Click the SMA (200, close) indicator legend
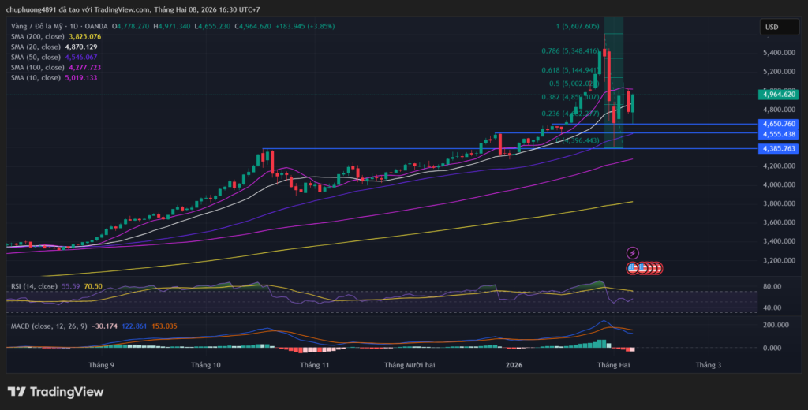 [36, 36]
